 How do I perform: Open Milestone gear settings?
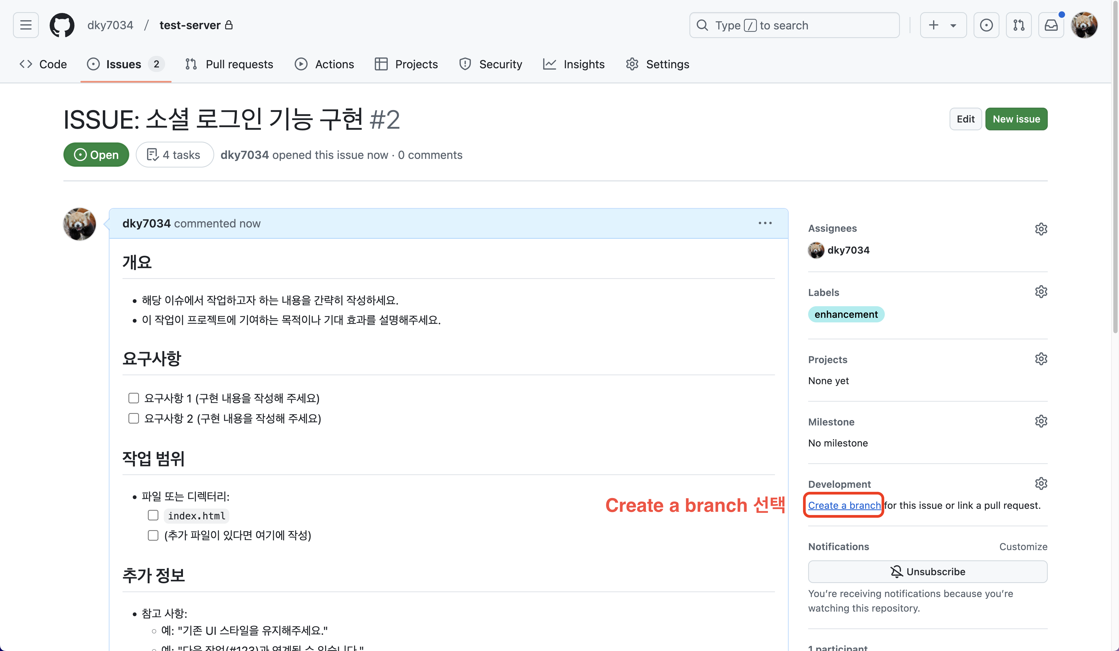(1041, 421)
